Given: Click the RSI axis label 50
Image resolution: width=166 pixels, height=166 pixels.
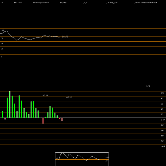Looking at the screenshot, I should coord(2,43).
